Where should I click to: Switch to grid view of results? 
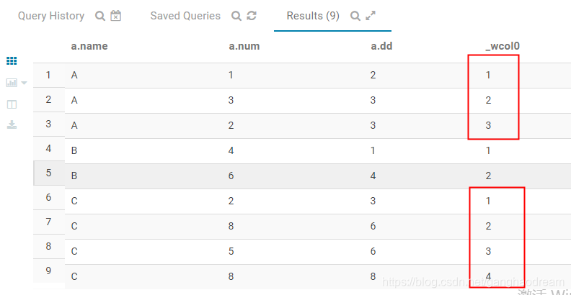pos(12,61)
